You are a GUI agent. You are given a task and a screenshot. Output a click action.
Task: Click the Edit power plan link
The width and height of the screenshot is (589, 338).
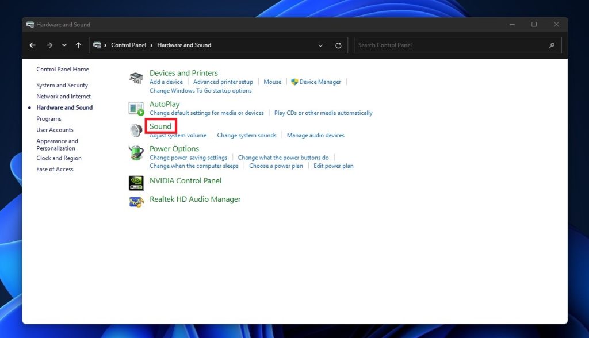tap(334, 166)
